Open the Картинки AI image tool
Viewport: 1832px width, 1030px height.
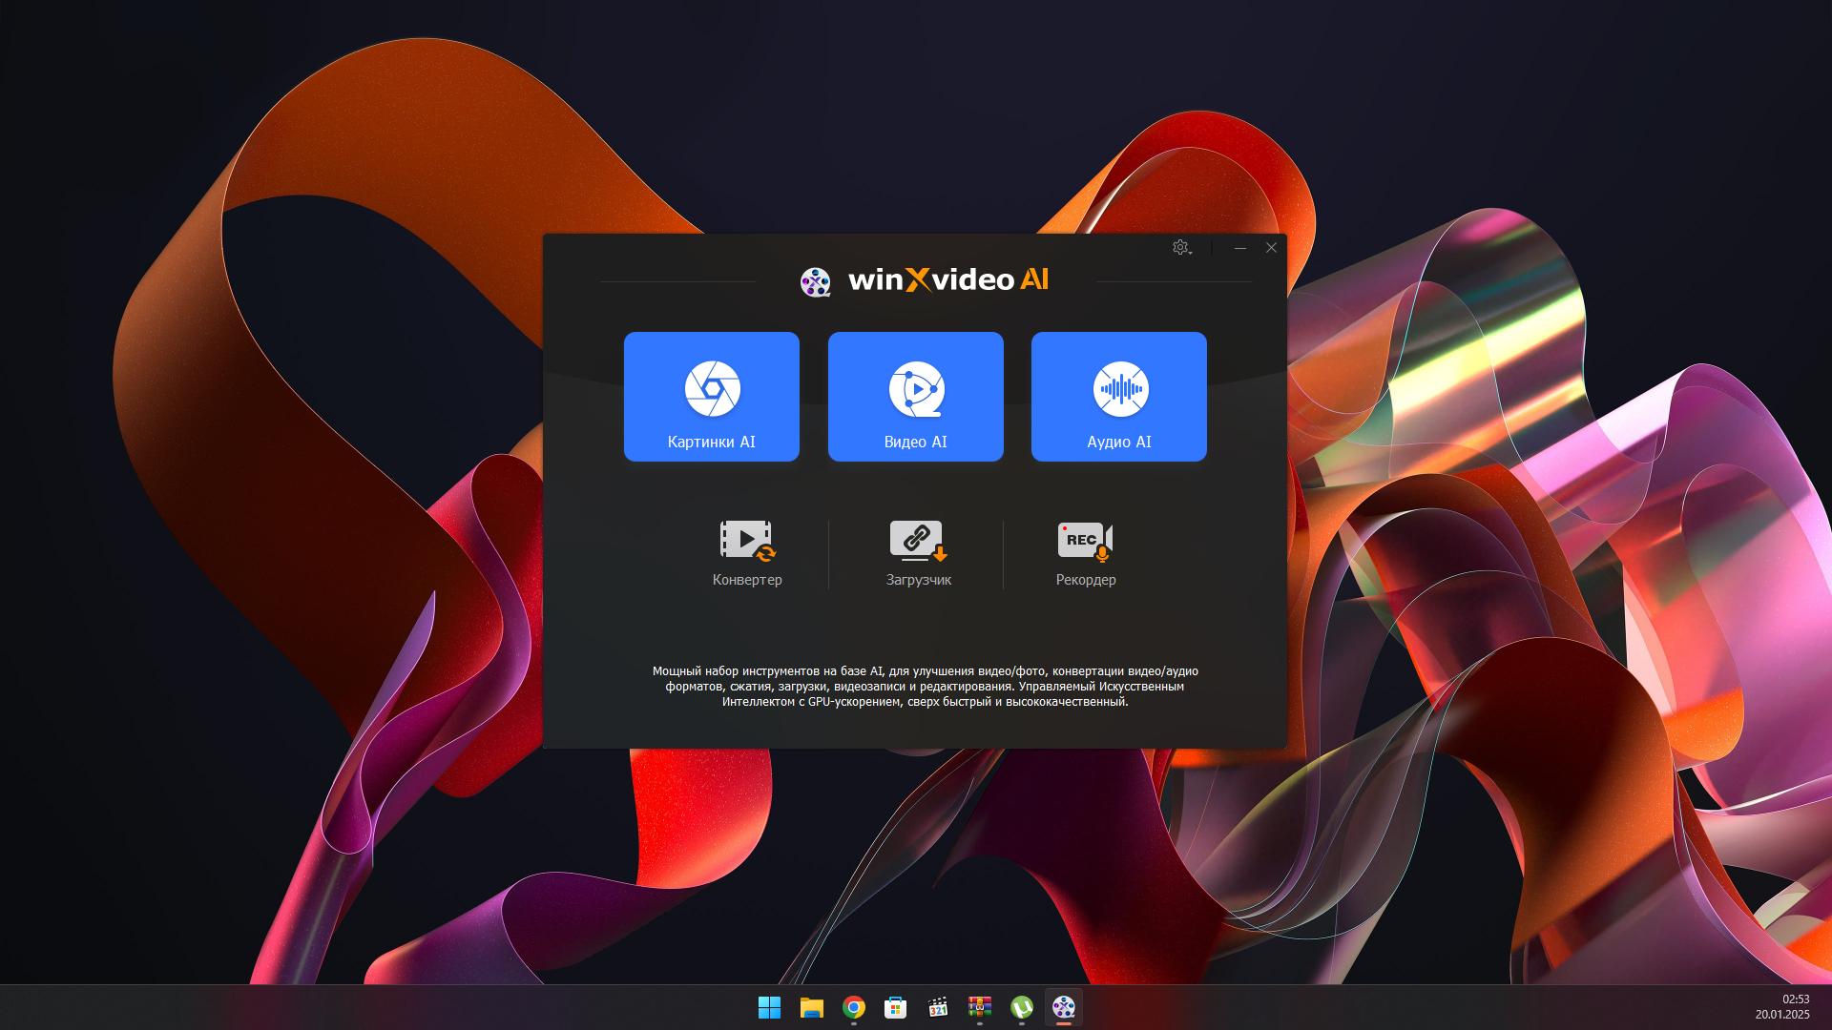(x=711, y=397)
